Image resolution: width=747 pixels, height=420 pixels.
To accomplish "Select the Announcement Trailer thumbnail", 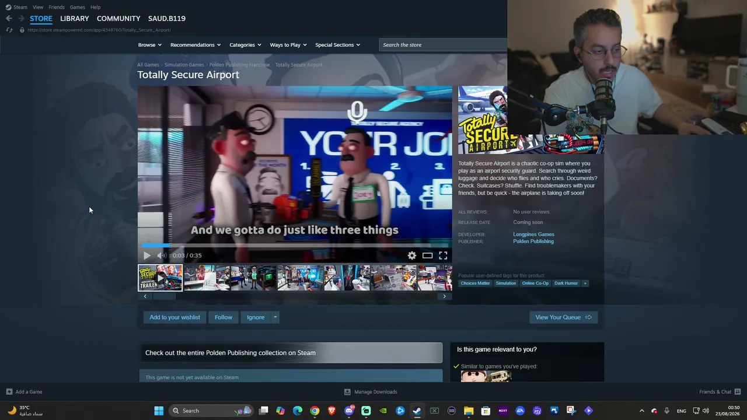I will [160, 278].
